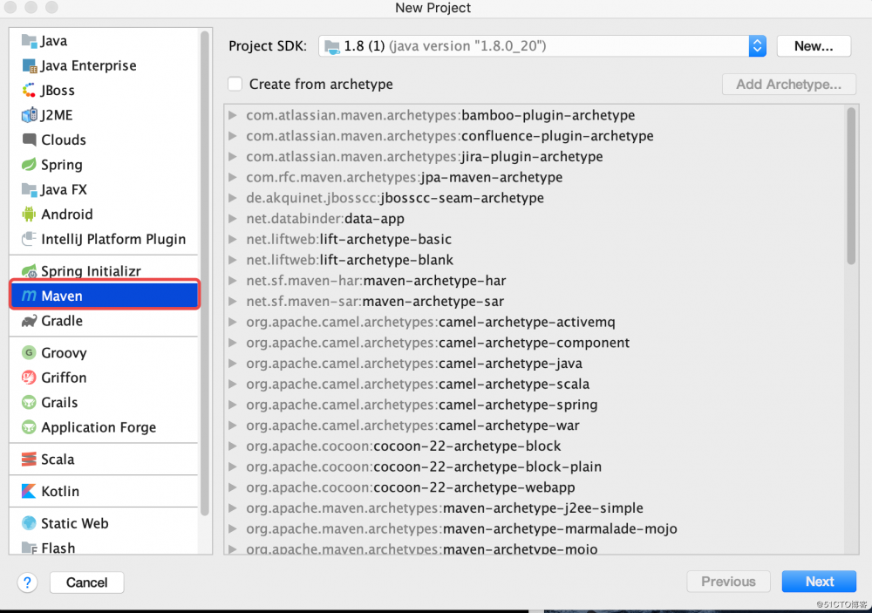Select camel-archetype-spring row text
The width and height of the screenshot is (872, 613).
(422, 405)
